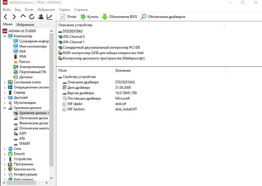
Task: Open Обновления драйверов from toolbar
Action: coord(163,17)
